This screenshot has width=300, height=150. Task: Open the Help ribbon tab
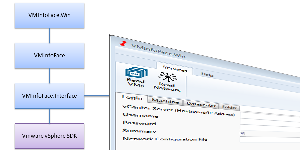[207, 74]
